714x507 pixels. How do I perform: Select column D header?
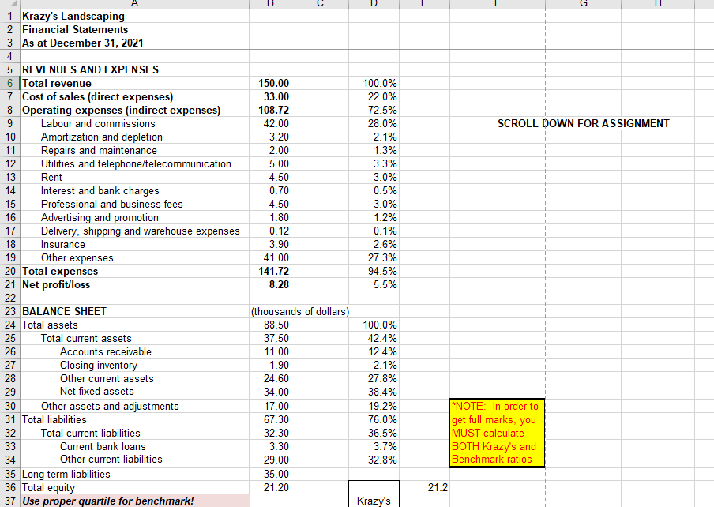pyautogui.click(x=374, y=6)
